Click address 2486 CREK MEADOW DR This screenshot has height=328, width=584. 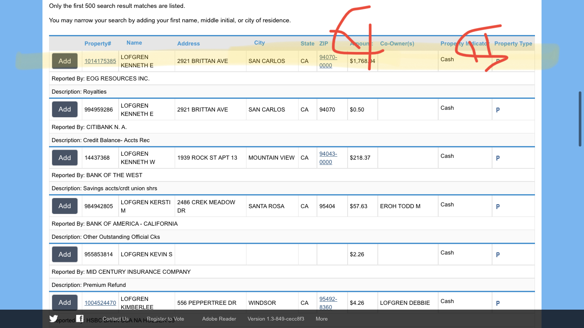[x=206, y=206]
